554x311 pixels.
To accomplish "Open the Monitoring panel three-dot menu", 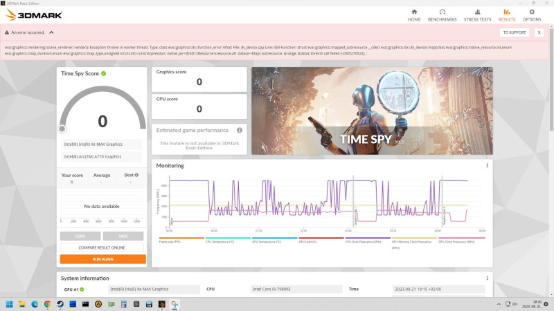I will coord(487,165).
